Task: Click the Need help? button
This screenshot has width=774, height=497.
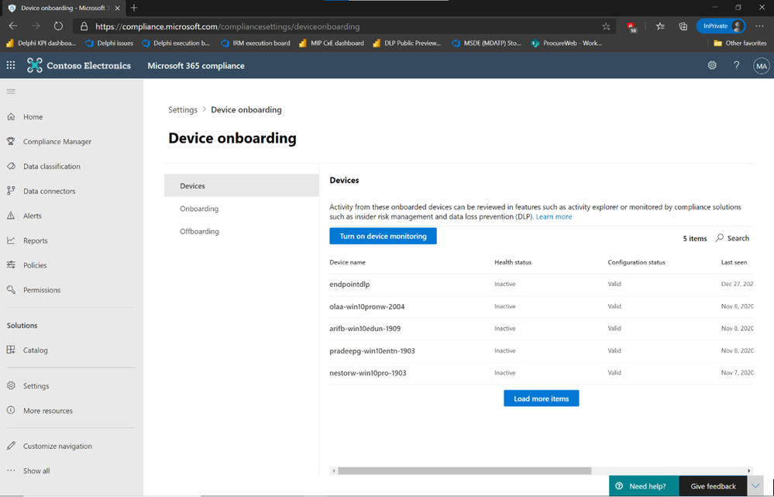Action: coord(644,486)
